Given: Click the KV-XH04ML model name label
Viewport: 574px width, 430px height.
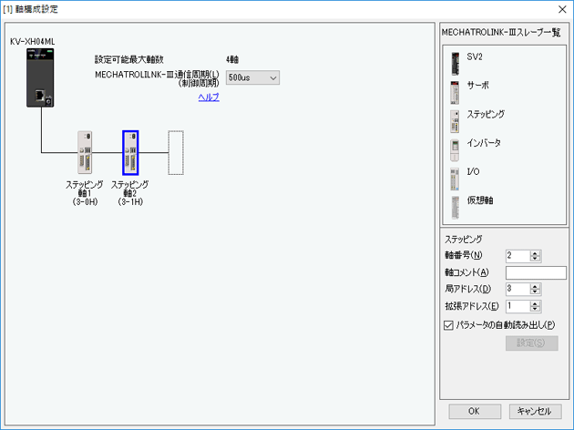Looking at the screenshot, I should click(x=32, y=42).
